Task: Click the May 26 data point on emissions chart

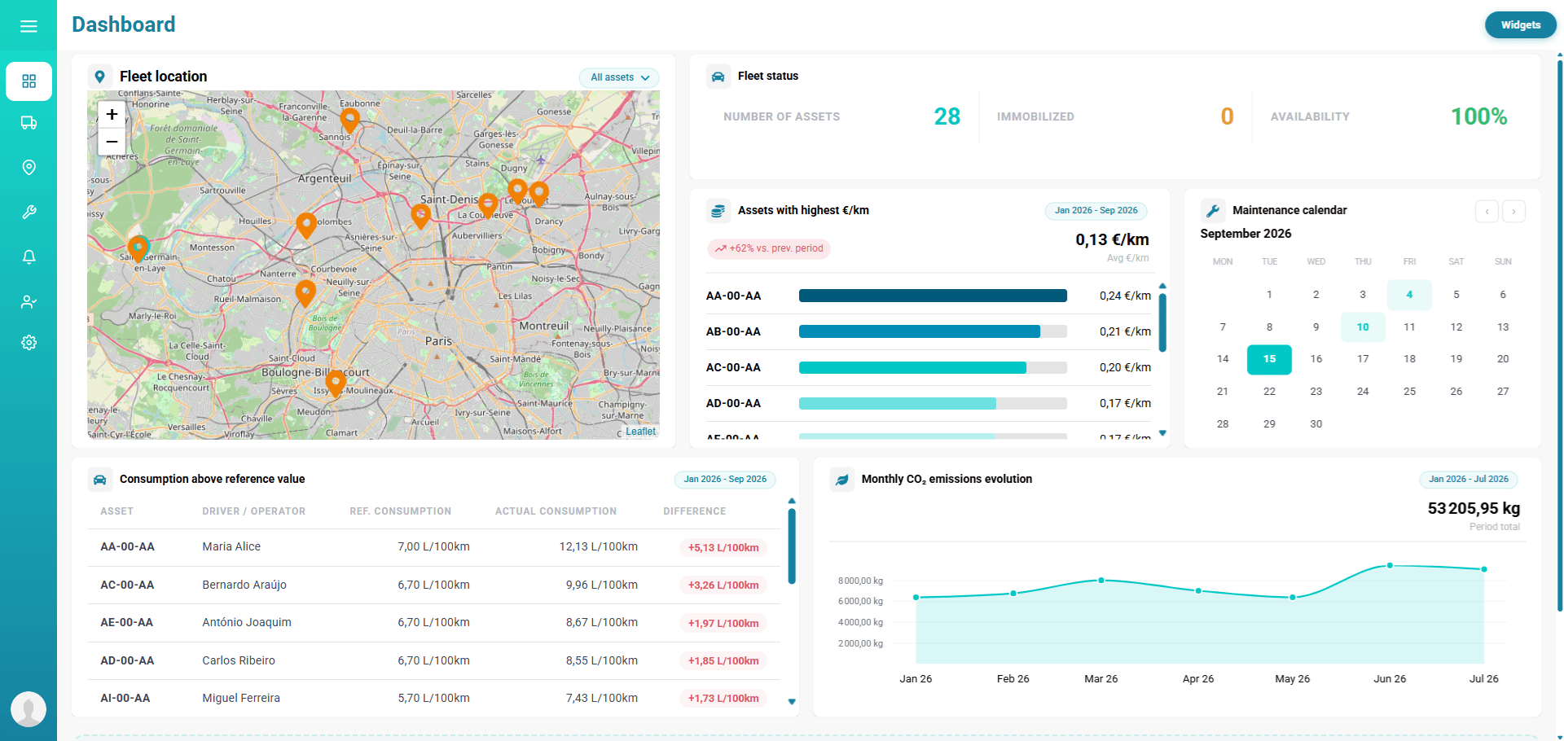Action: (x=1293, y=598)
